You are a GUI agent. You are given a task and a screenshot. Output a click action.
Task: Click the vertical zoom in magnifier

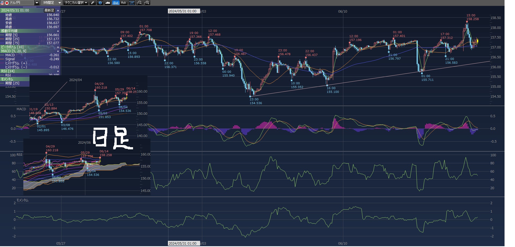pyautogui.click(x=147, y=3)
